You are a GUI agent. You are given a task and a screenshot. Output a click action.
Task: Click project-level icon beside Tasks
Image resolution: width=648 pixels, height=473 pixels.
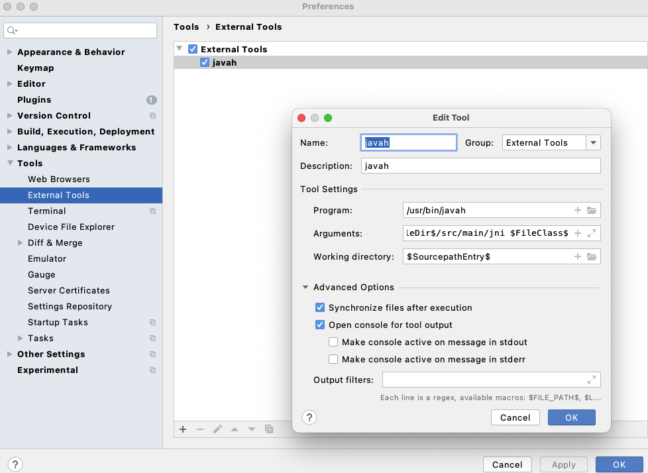pyautogui.click(x=152, y=339)
